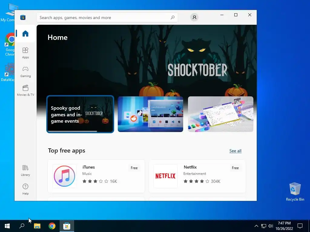
Task: Click the iTunes app icon
Action: (x=64, y=176)
